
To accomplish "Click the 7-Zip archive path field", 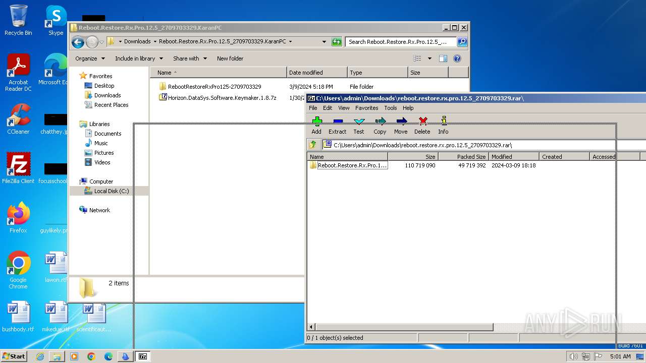I will pos(484,145).
